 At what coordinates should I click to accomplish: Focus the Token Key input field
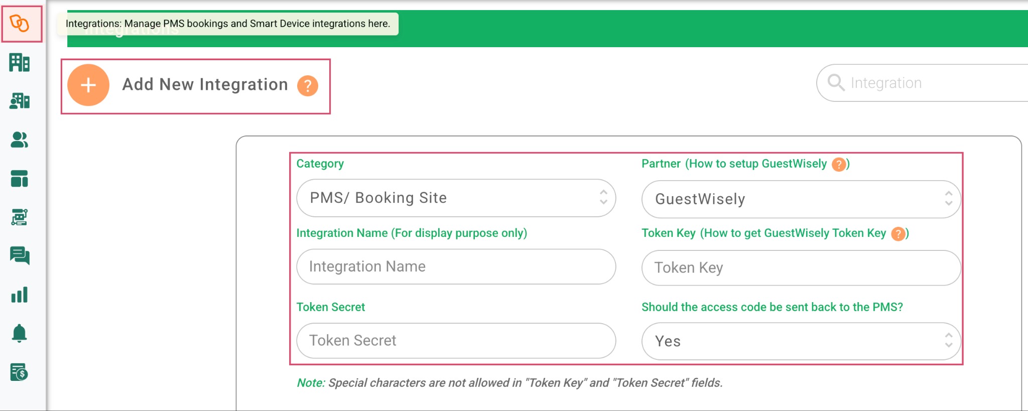801,268
